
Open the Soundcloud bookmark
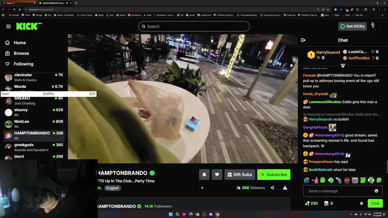(134, 15)
